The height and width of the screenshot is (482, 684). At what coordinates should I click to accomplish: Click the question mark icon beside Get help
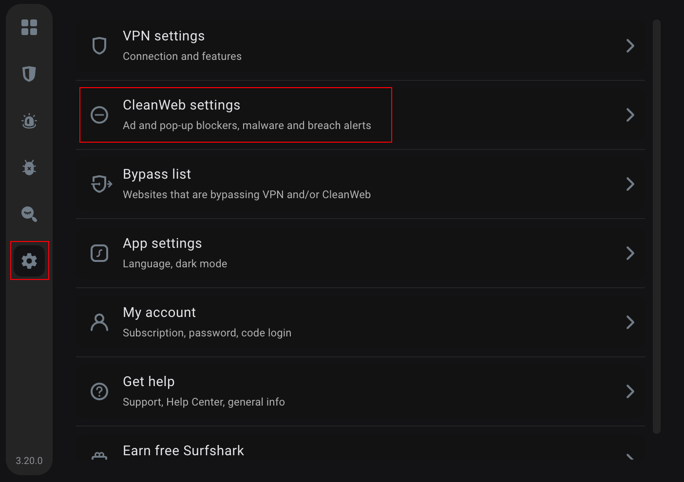(x=99, y=391)
